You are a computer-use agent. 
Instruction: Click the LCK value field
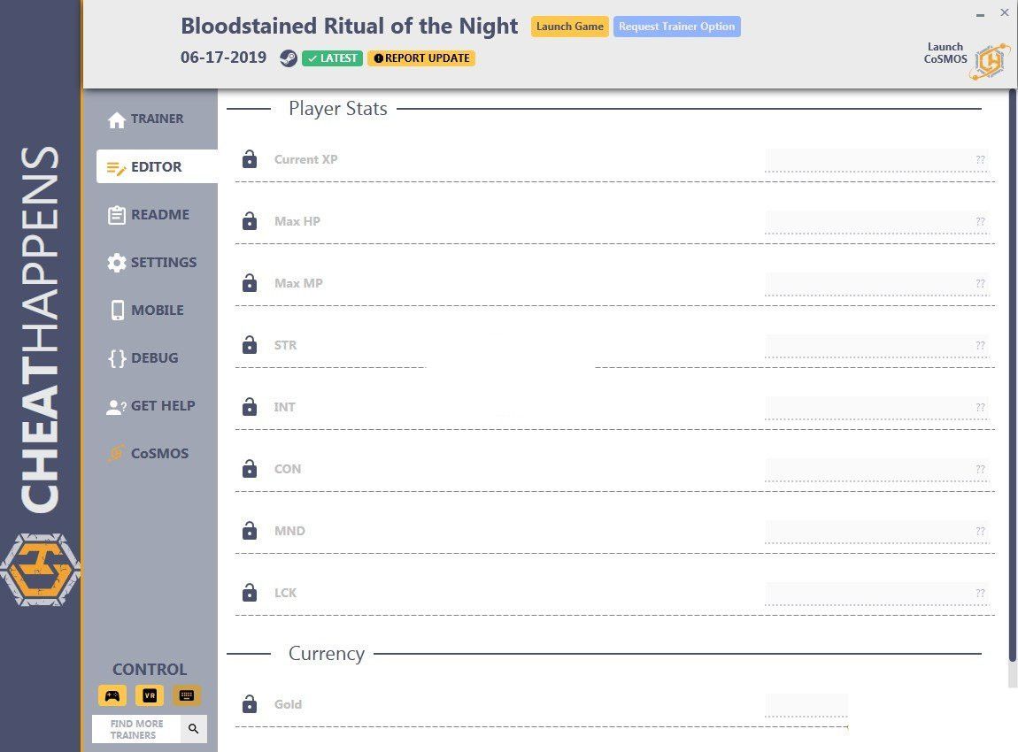[x=876, y=594]
